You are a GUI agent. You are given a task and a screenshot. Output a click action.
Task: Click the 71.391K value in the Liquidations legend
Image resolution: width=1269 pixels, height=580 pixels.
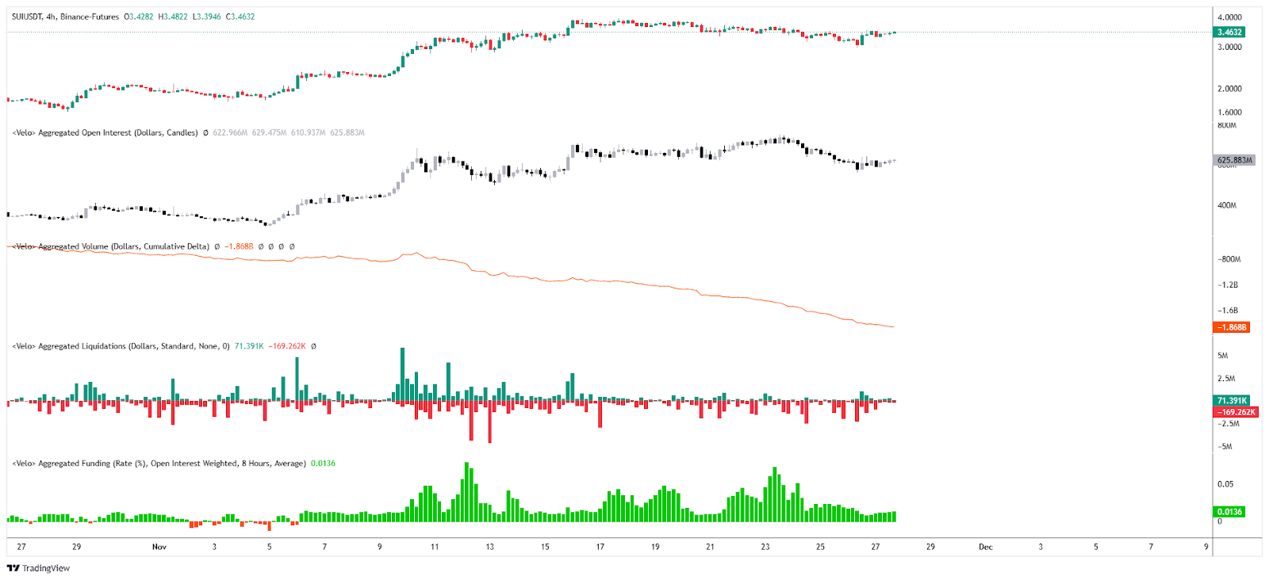(x=249, y=346)
